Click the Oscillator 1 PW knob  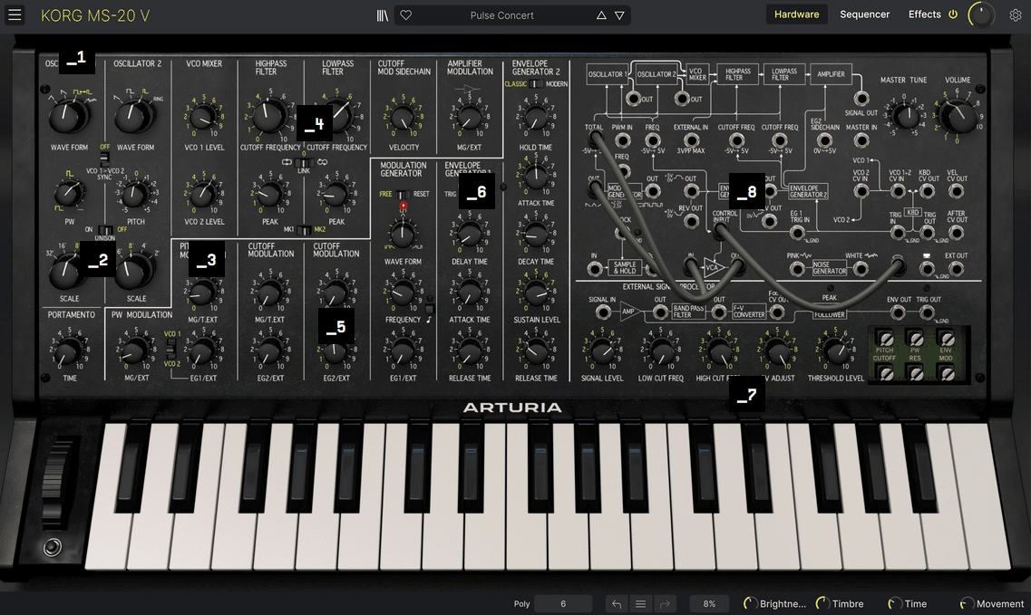click(x=68, y=194)
